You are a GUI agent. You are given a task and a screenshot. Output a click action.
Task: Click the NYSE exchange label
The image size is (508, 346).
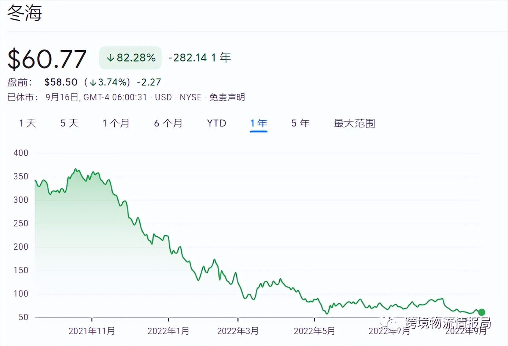click(191, 97)
